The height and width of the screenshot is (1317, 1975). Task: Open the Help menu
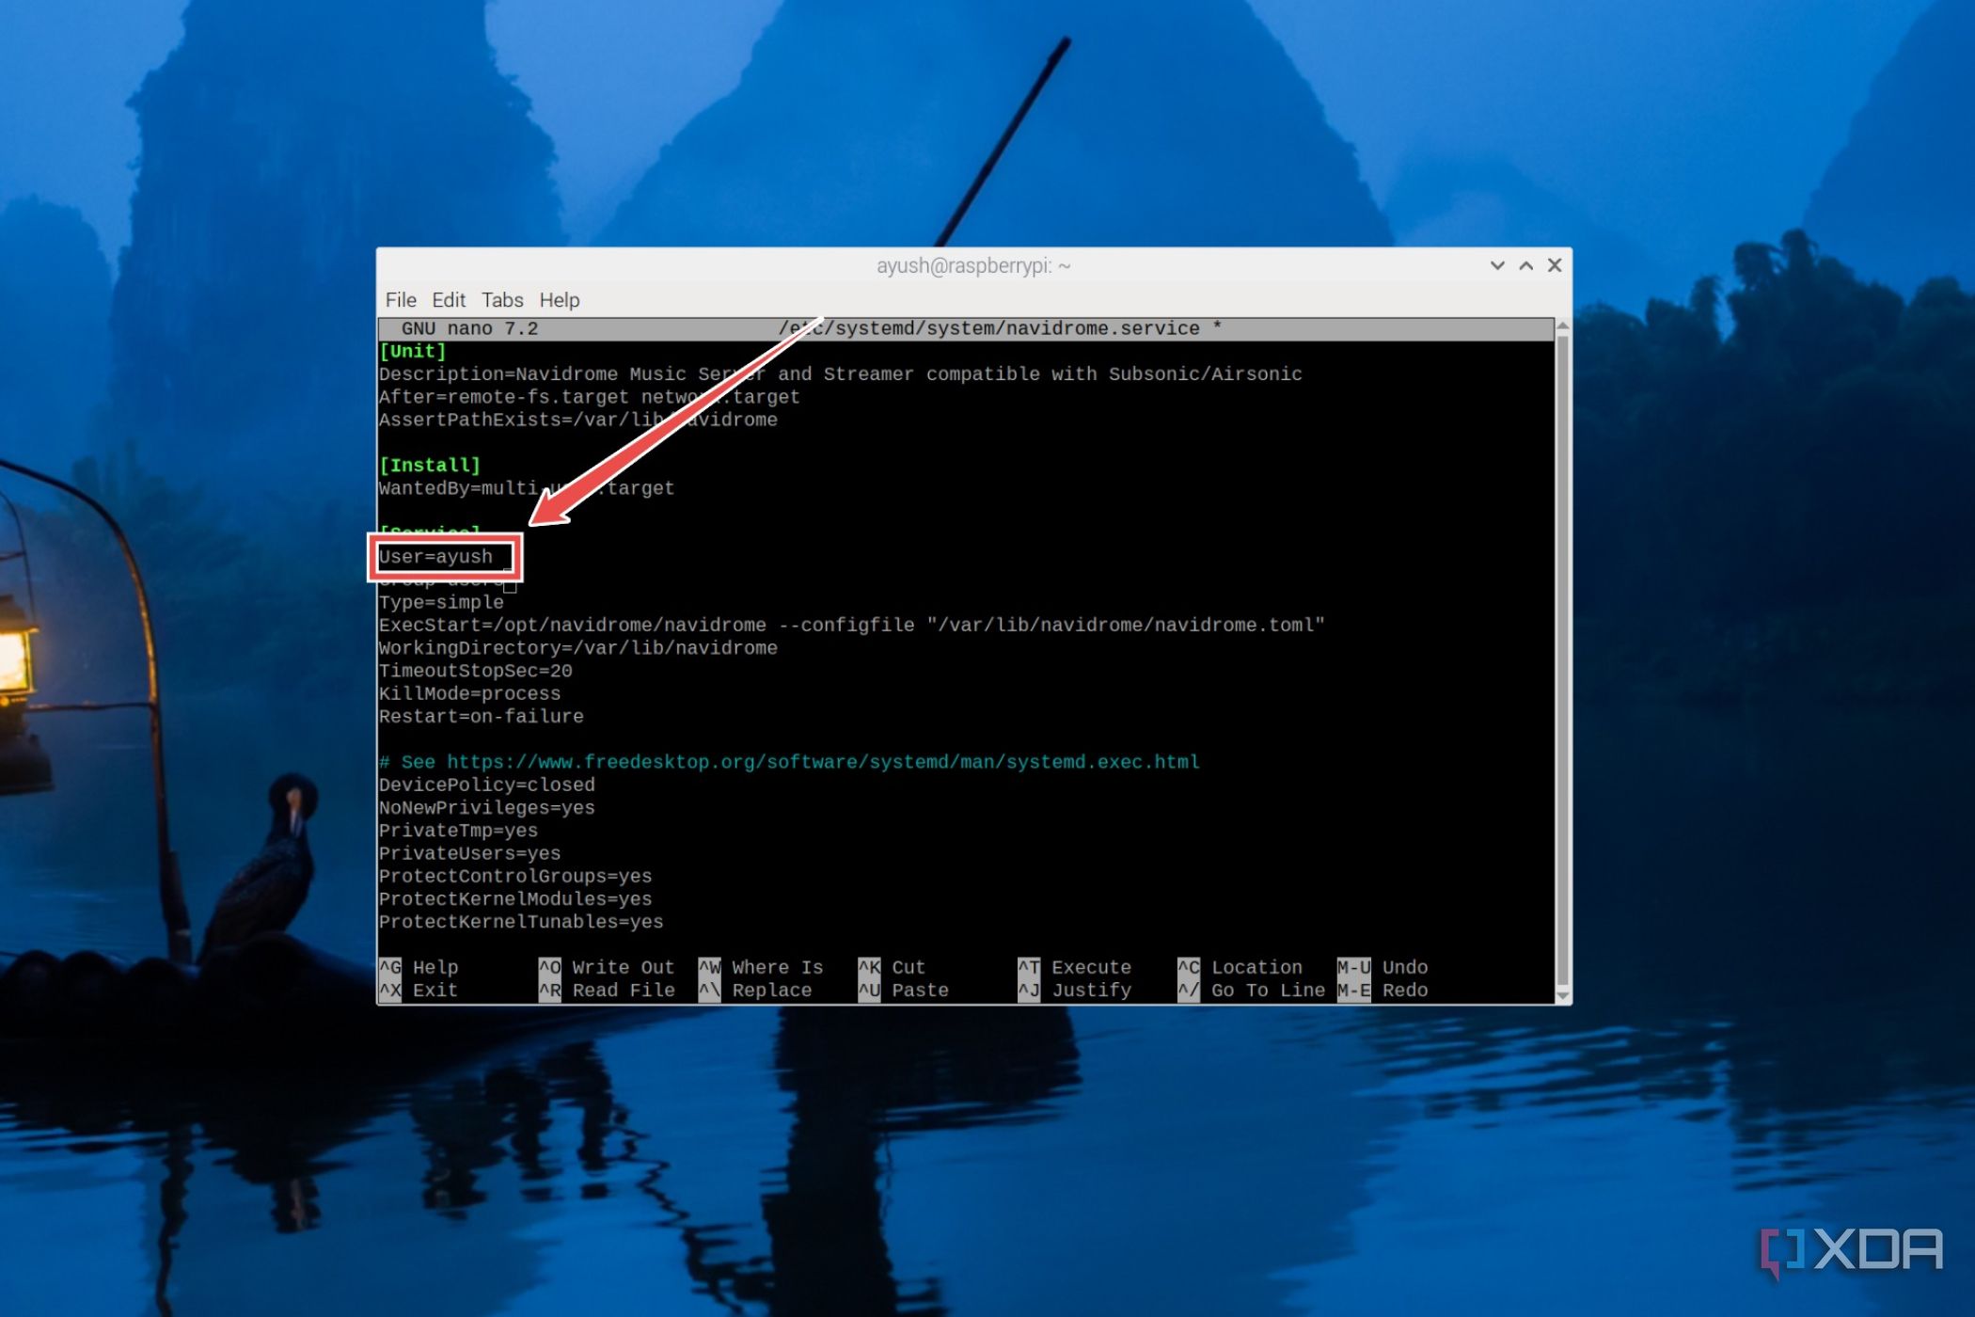pyautogui.click(x=560, y=299)
